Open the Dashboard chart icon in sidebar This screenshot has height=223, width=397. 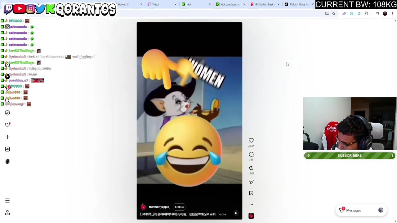click(x=7, y=149)
